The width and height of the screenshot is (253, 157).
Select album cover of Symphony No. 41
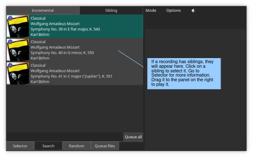coord(18,73)
